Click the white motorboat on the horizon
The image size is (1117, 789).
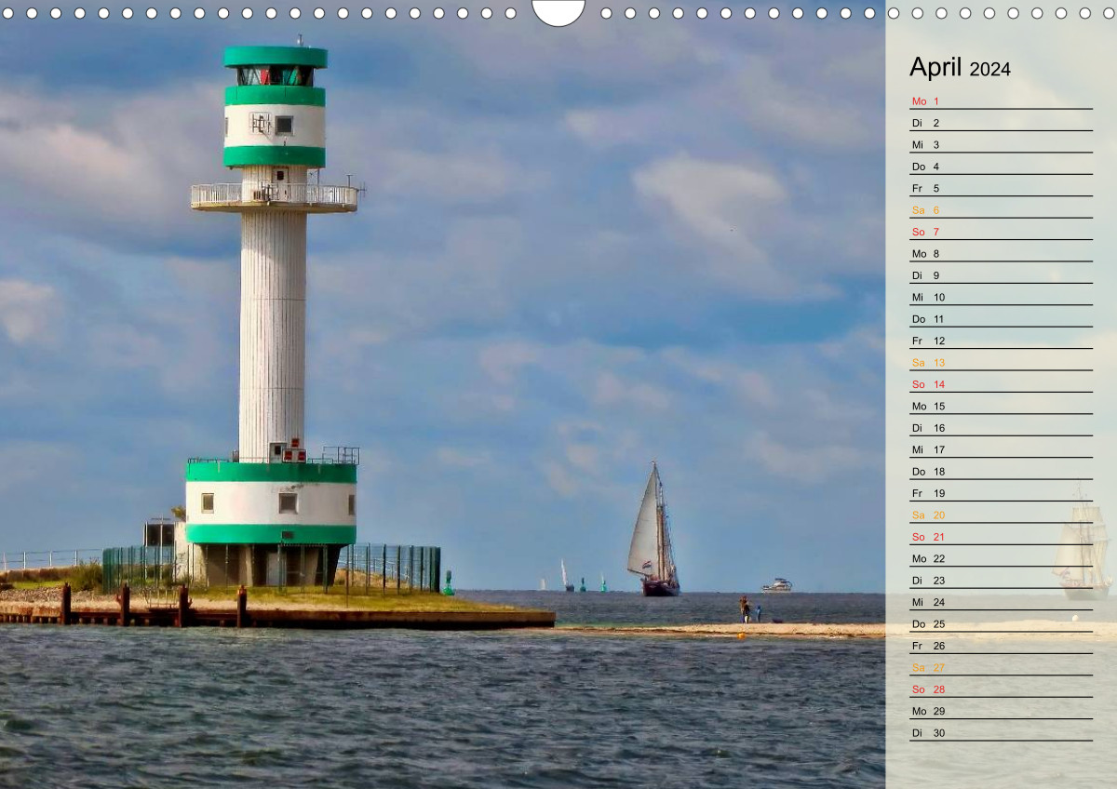pos(777,585)
